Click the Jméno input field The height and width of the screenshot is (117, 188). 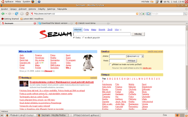tap(117, 56)
